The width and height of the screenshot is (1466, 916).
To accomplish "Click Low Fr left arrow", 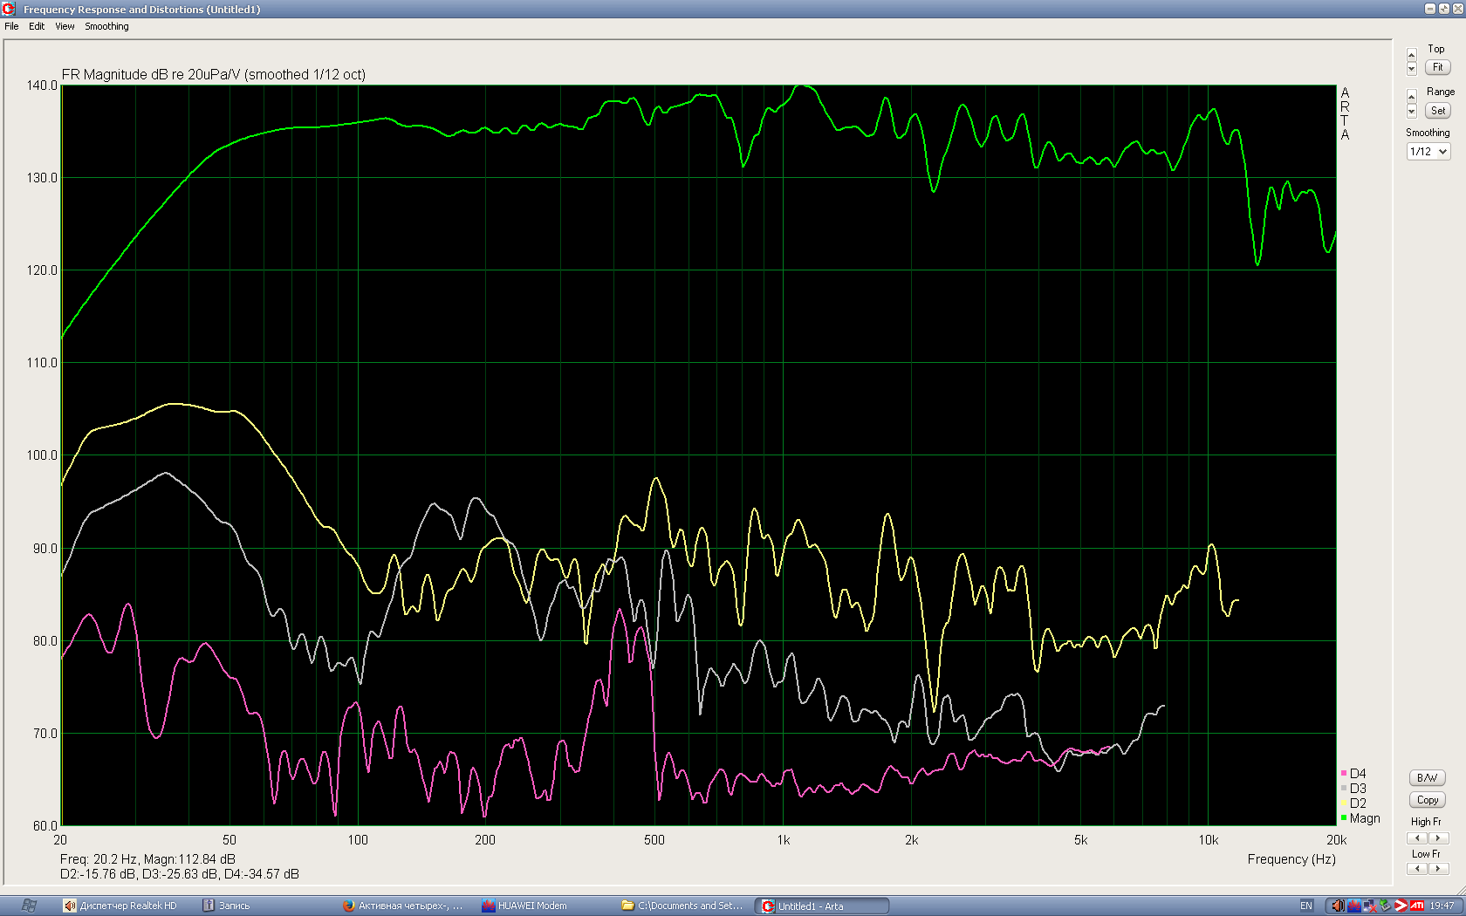I will pyautogui.click(x=1417, y=869).
